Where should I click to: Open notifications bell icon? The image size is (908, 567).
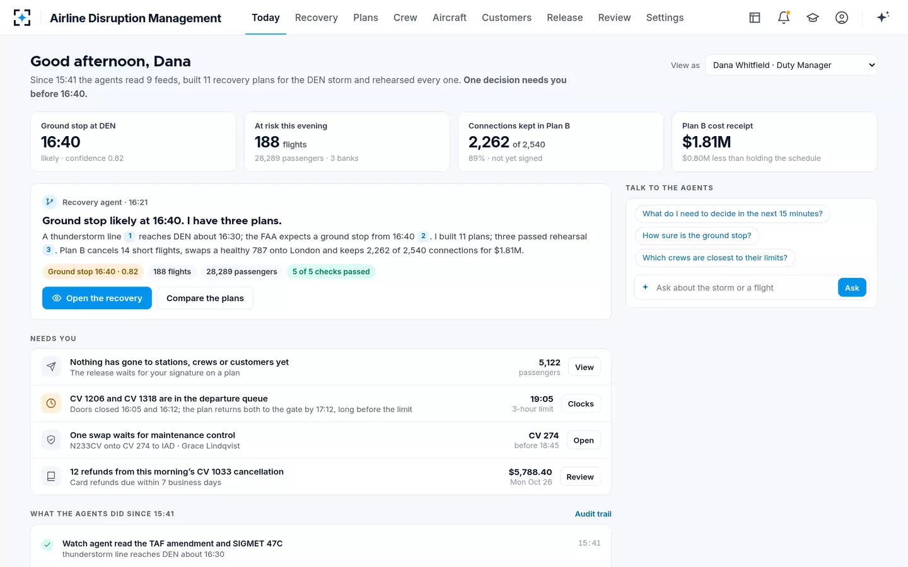click(x=784, y=18)
